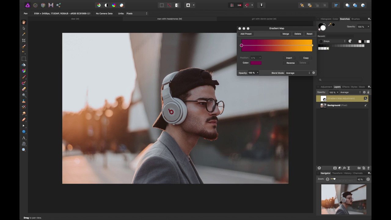Image resolution: width=391 pixels, height=220 pixels.
Task: Select the Gradient tool color wheel
Action: pyautogui.click(x=24, y=71)
